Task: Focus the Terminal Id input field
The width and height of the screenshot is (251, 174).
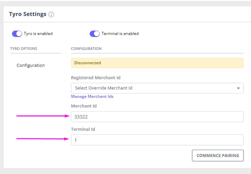Action: pos(157,140)
